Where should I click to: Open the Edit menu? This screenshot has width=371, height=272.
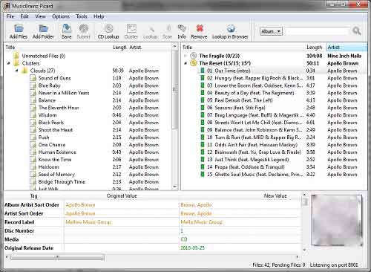tap(24, 16)
